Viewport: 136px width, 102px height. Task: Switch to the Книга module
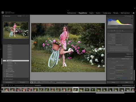click(x=98, y=13)
